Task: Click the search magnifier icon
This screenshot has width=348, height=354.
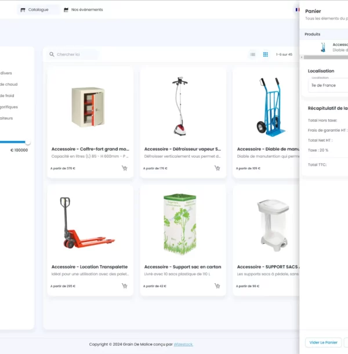Action: pos(52,55)
